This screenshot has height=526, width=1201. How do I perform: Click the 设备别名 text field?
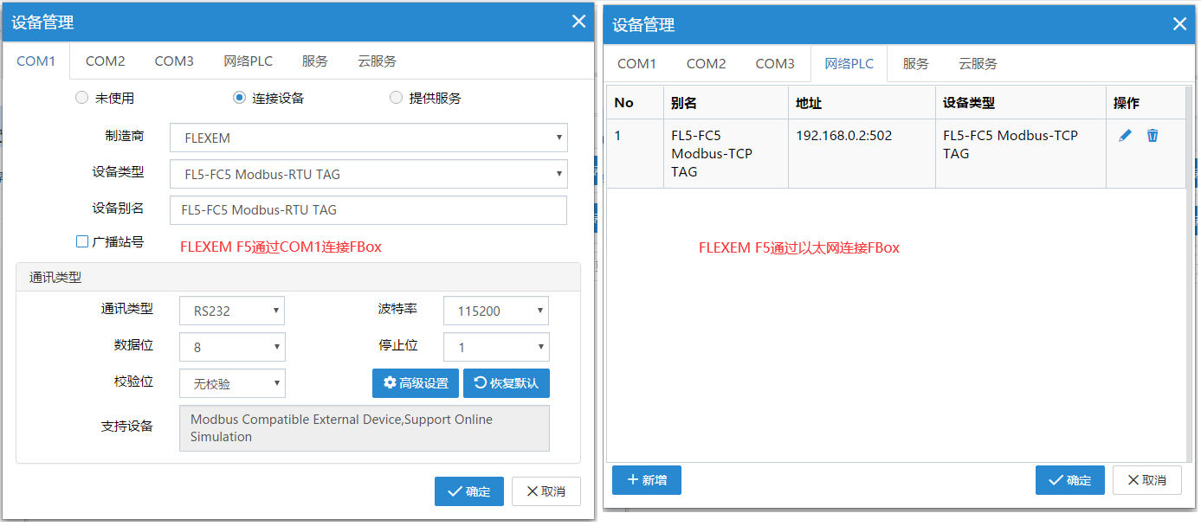[368, 210]
